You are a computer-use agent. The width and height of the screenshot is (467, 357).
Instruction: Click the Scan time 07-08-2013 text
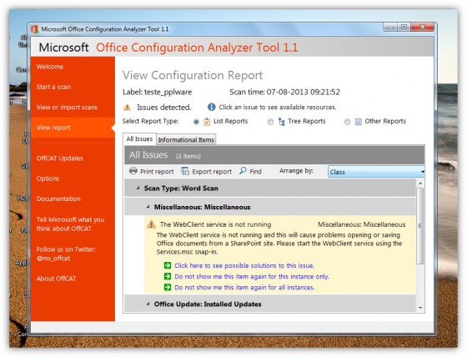coord(284,92)
